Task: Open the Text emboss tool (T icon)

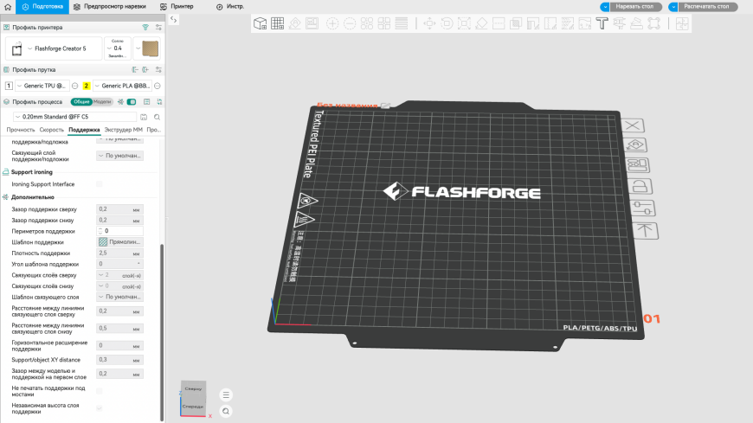Action: tap(602, 23)
